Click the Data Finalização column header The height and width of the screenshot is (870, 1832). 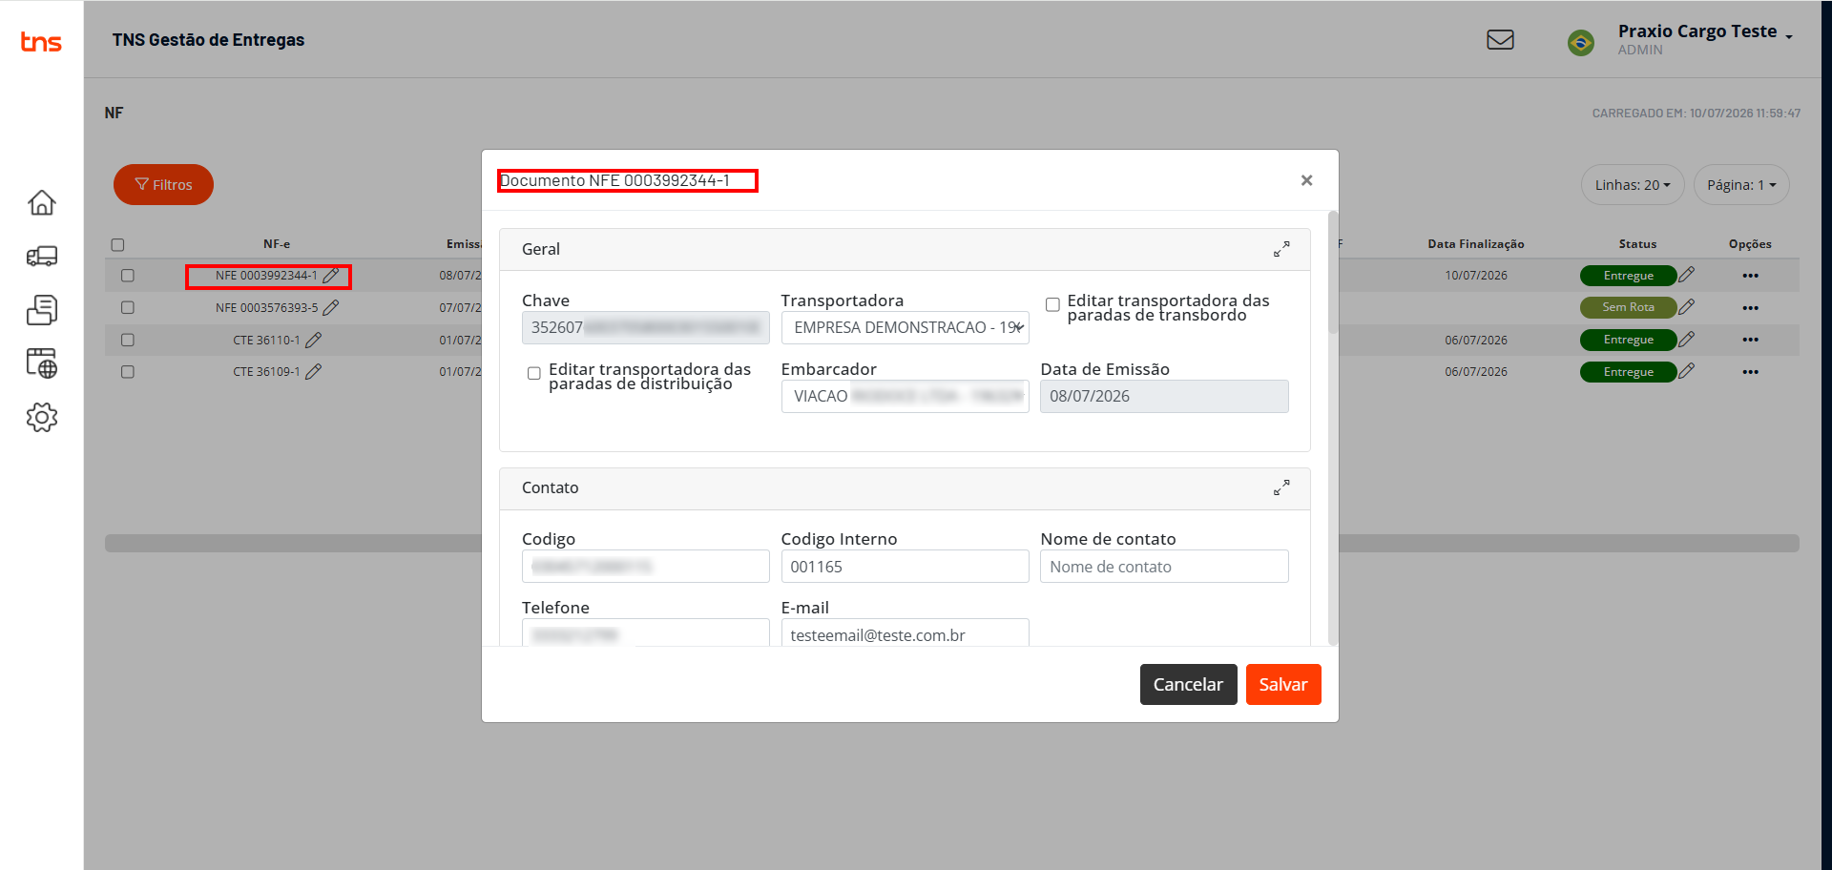pos(1475,244)
